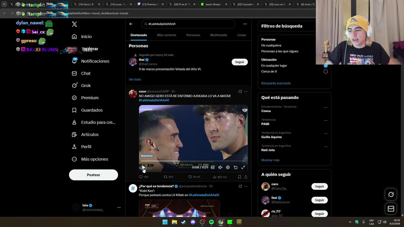The image size is (404, 227).
Task: Click Ver todo link
Action: click(135, 79)
